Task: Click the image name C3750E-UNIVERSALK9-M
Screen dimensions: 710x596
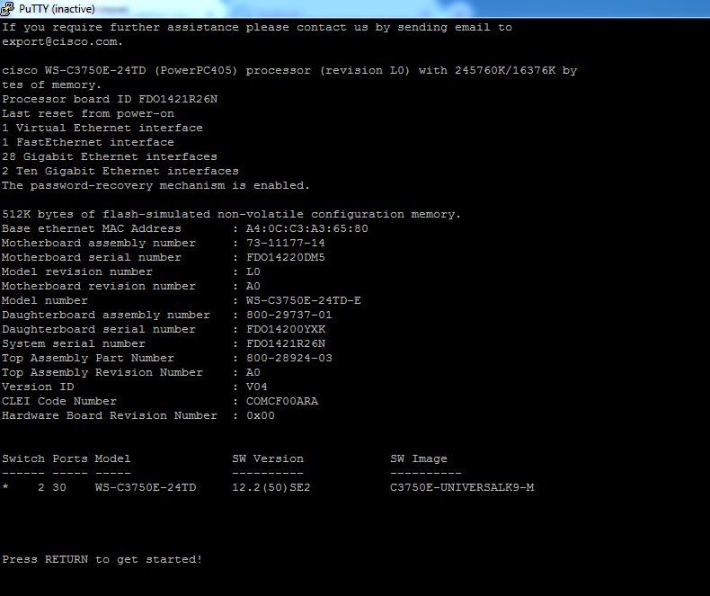Action: pyautogui.click(x=462, y=488)
